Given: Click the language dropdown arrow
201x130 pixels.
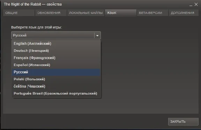Looking at the screenshot, I should click(x=97, y=35).
